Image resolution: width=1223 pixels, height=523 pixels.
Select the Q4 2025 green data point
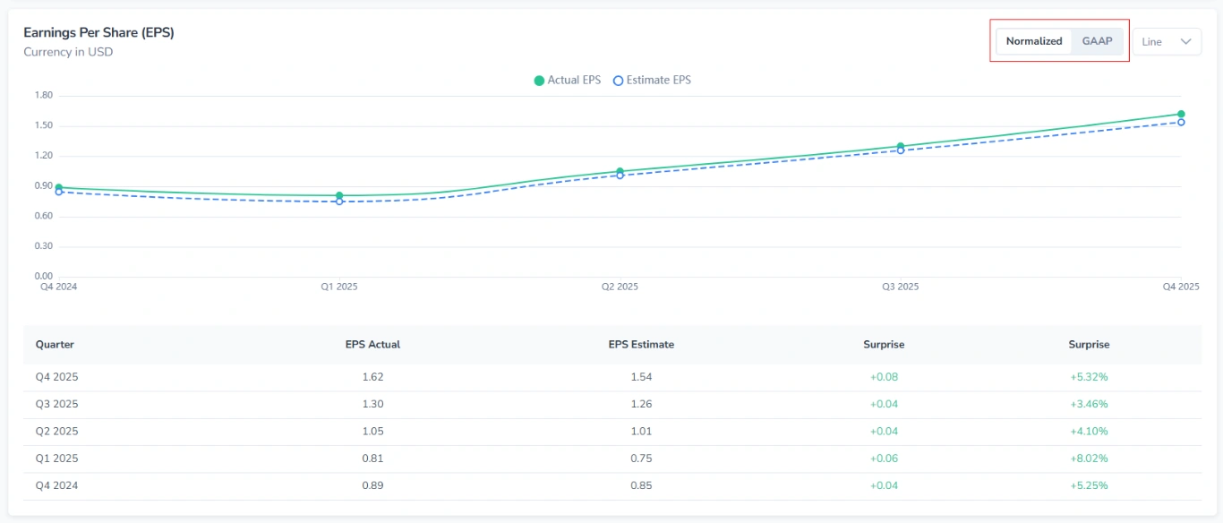pyautogui.click(x=1183, y=115)
